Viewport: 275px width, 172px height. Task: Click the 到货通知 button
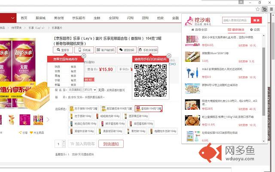[x=111, y=144]
